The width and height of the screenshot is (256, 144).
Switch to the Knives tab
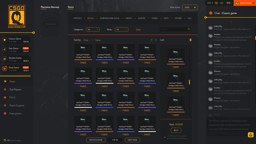click(x=142, y=18)
